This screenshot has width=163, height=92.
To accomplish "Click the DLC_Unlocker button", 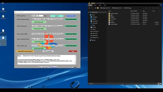I will 48,51.
